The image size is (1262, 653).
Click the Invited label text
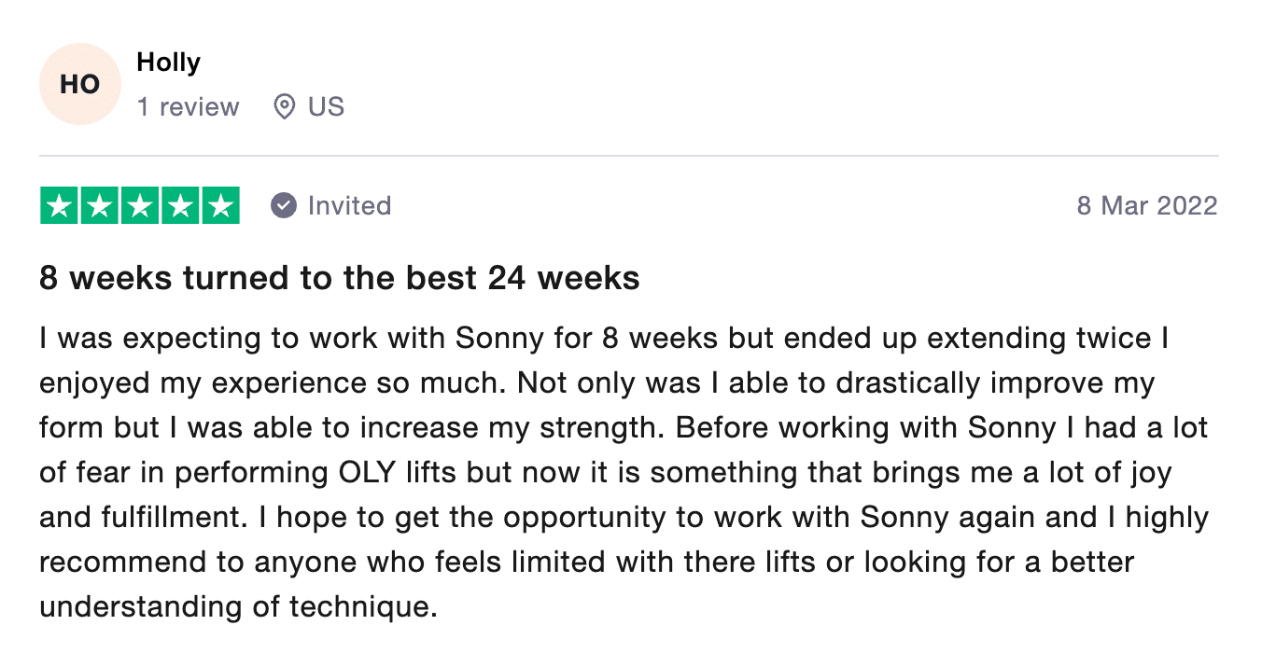pos(350,205)
